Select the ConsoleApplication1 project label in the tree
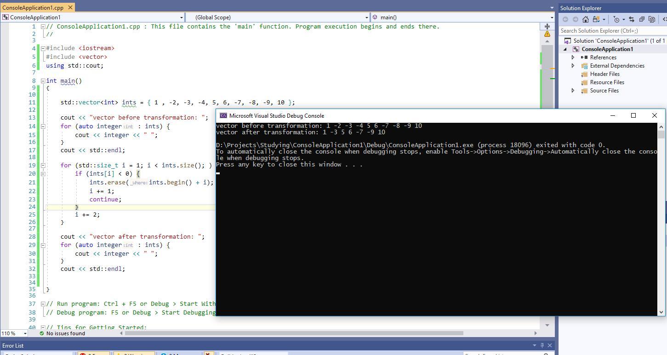The height and width of the screenshot is (355, 667). tap(607, 49)
